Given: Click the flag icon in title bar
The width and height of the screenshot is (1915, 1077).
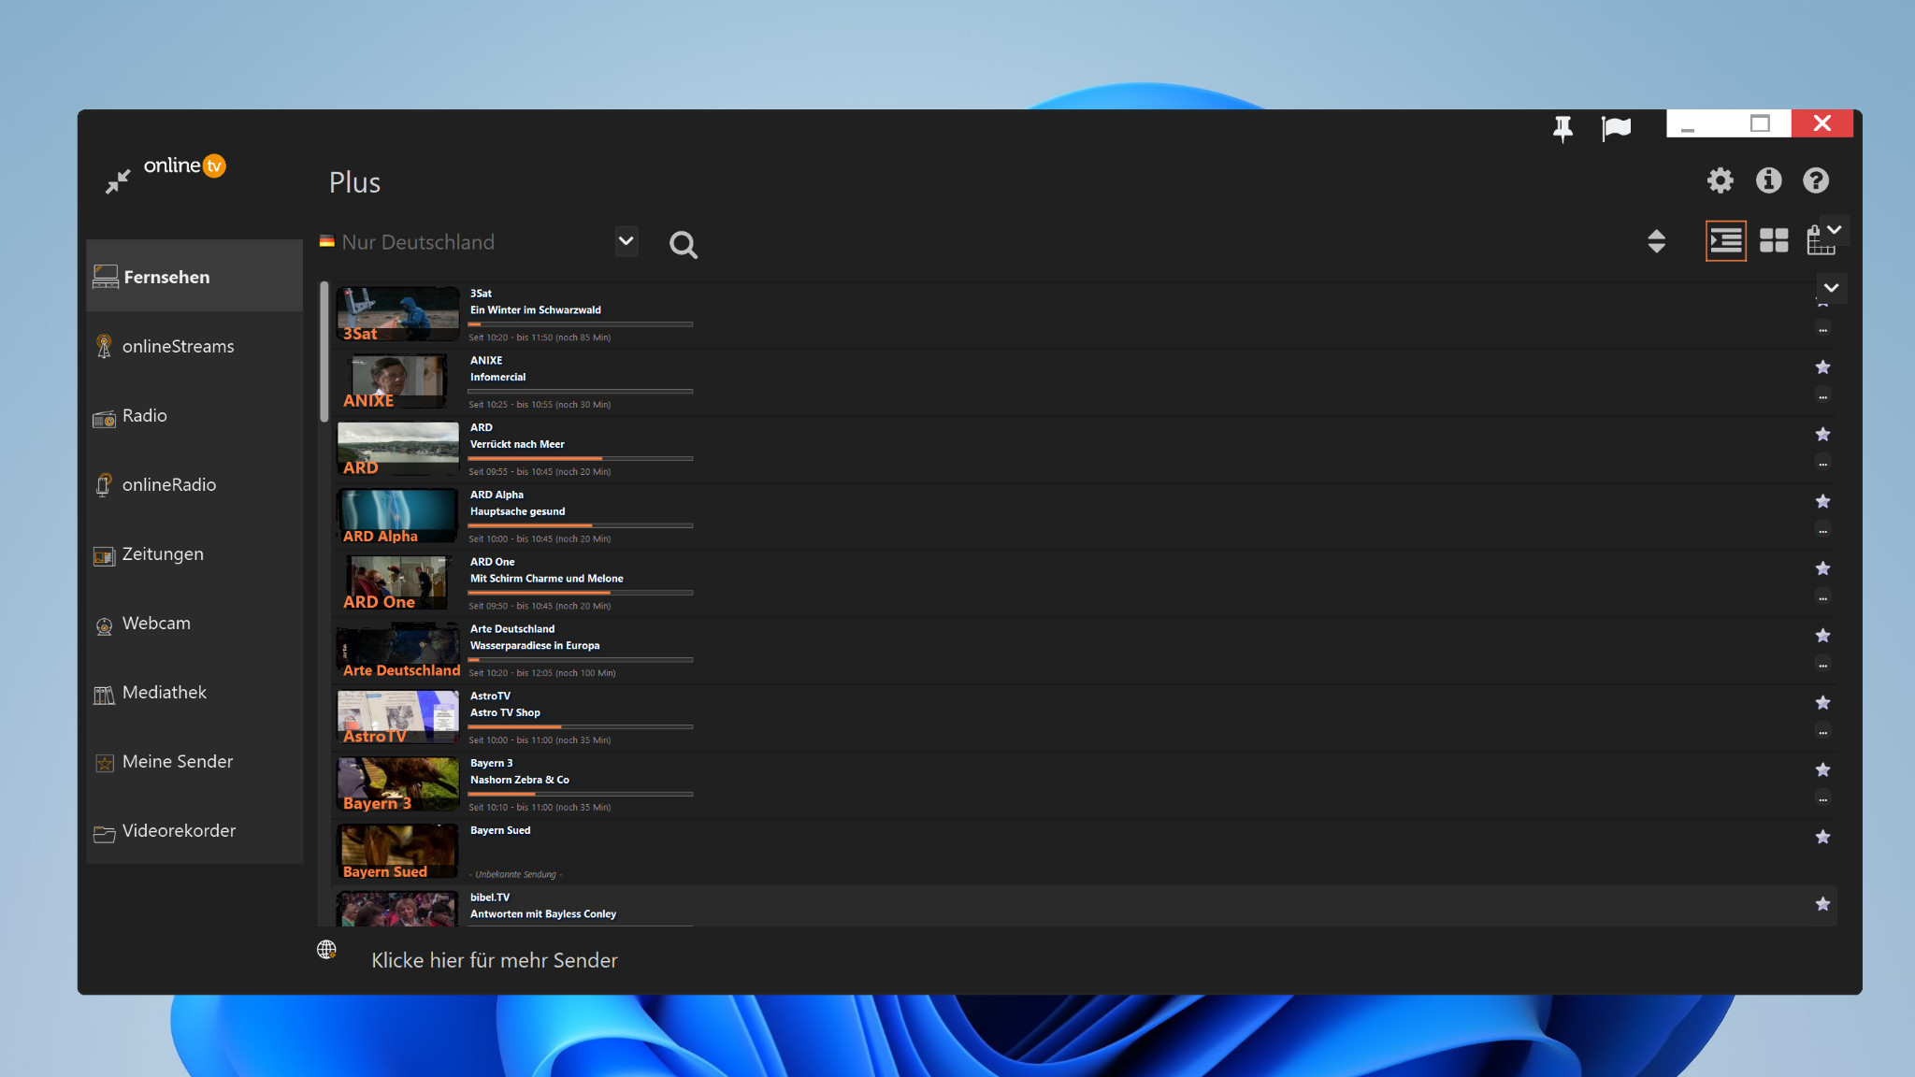Looking at the screenshot, I should coord(1616,128).
